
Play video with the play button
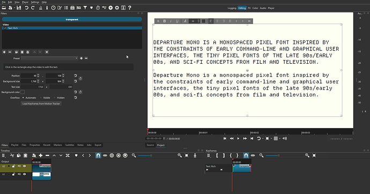pos(238,139)
